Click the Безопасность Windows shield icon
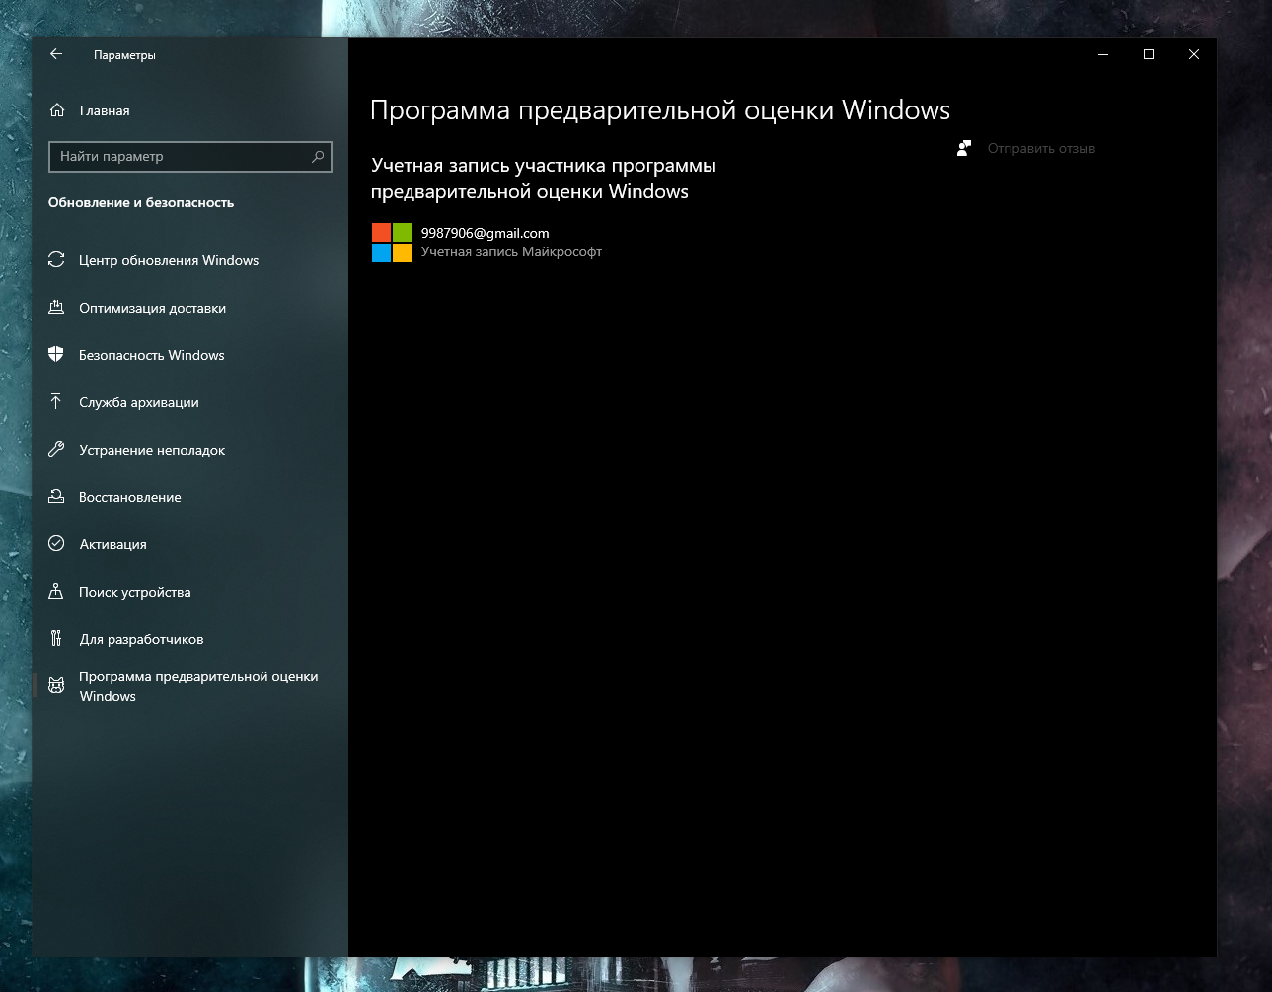1272x992 pixels. coord(56,355)
